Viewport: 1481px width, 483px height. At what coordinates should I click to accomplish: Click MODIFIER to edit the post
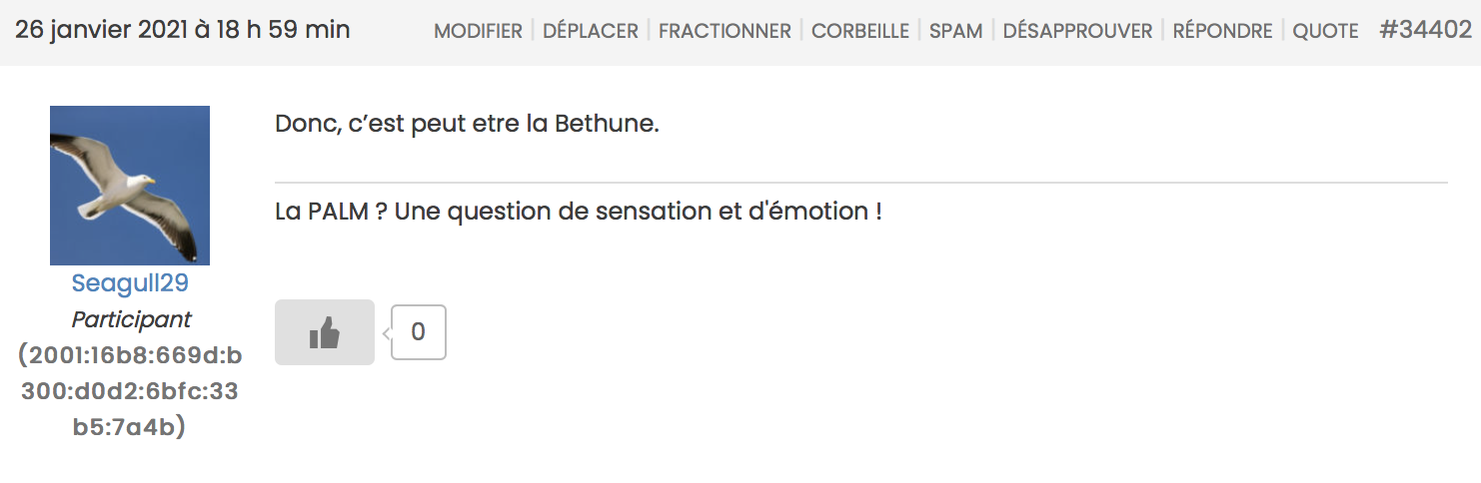coord(478,31)
